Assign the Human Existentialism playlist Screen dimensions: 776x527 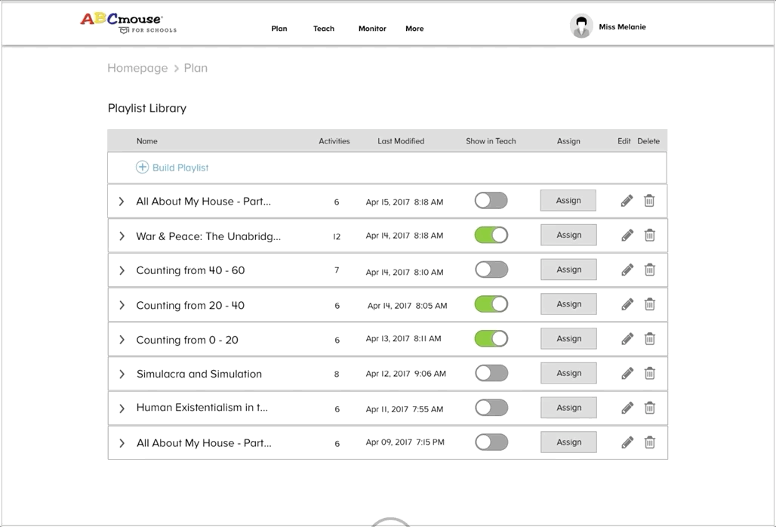click(x=568, y=408)
